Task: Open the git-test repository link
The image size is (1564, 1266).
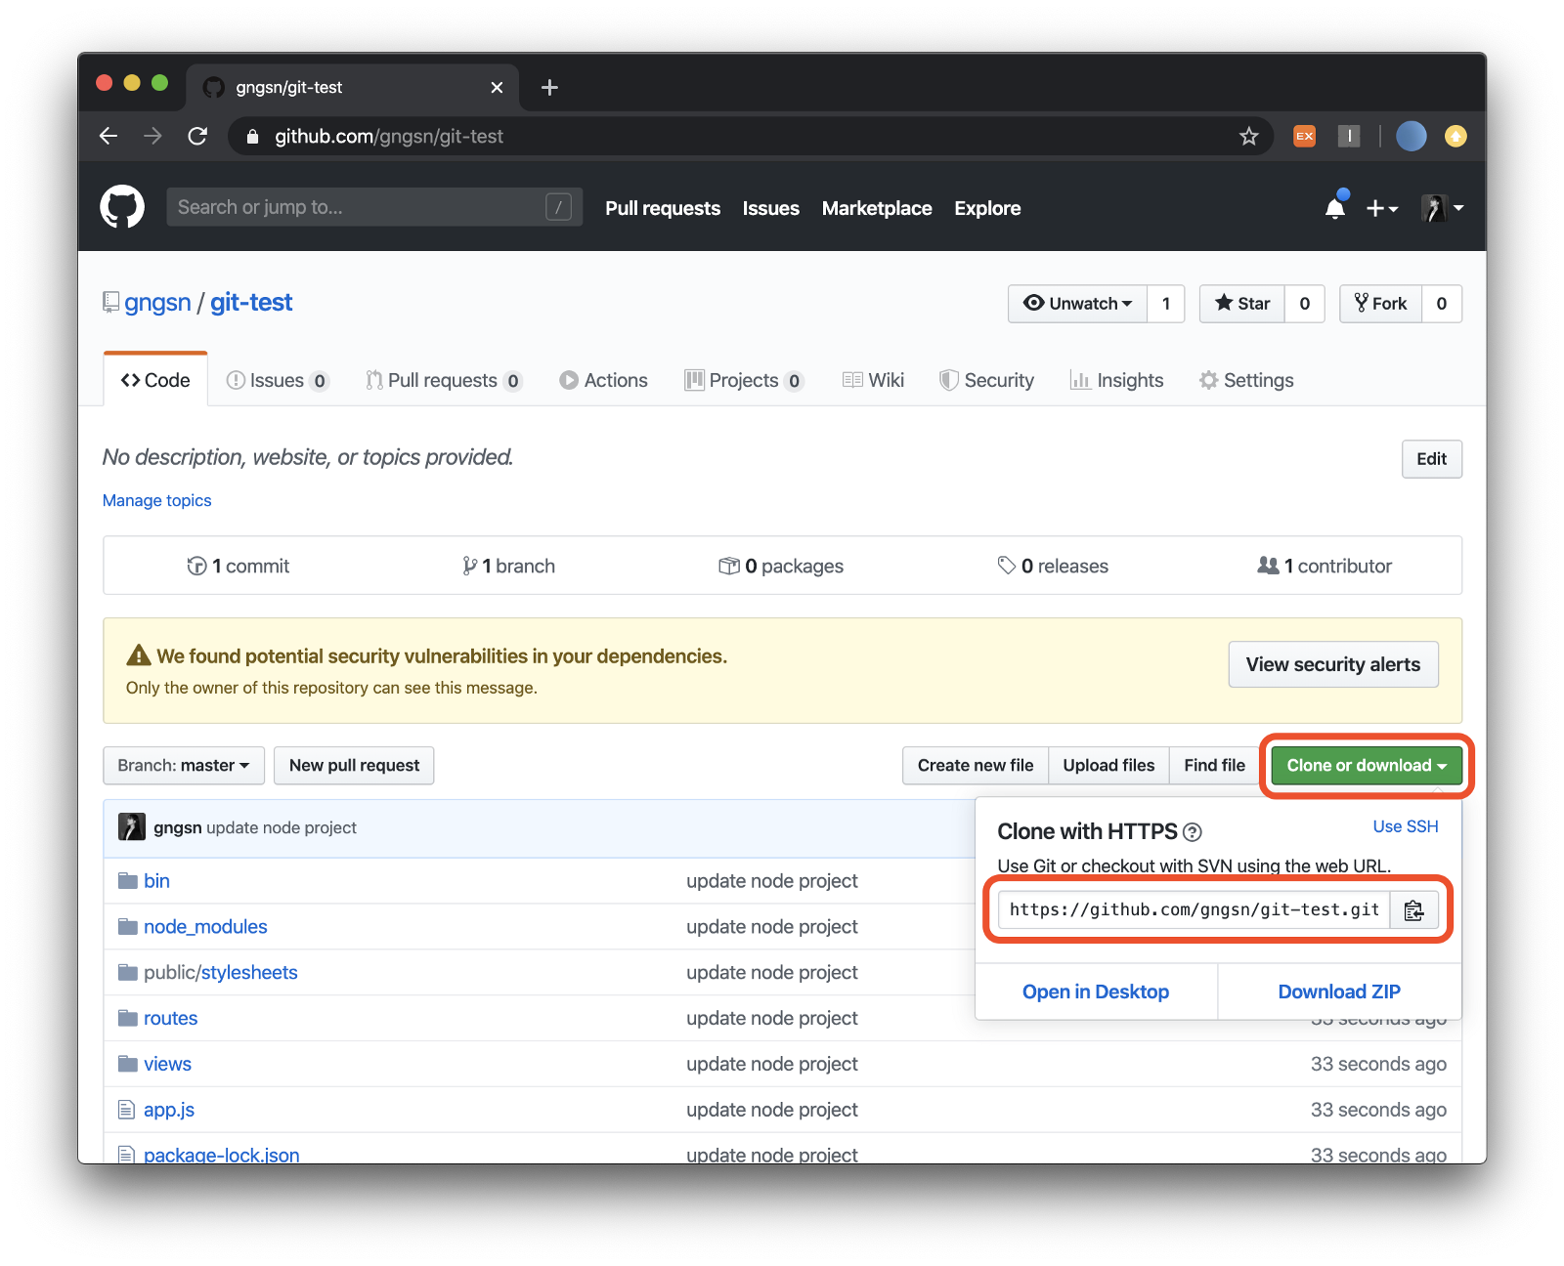Action: pyautogui.click(x=251, y=303)
